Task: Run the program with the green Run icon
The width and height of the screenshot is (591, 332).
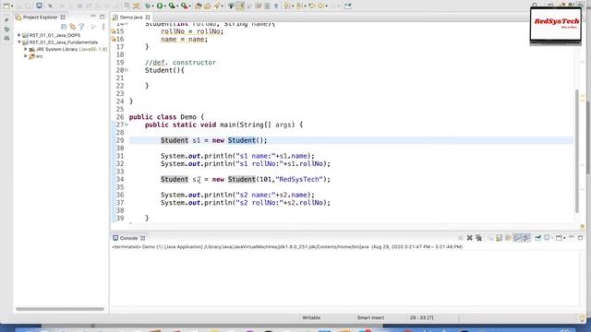Action: [160, 6]
